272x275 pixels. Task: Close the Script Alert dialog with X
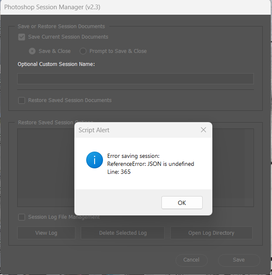[x=203, y=130]
